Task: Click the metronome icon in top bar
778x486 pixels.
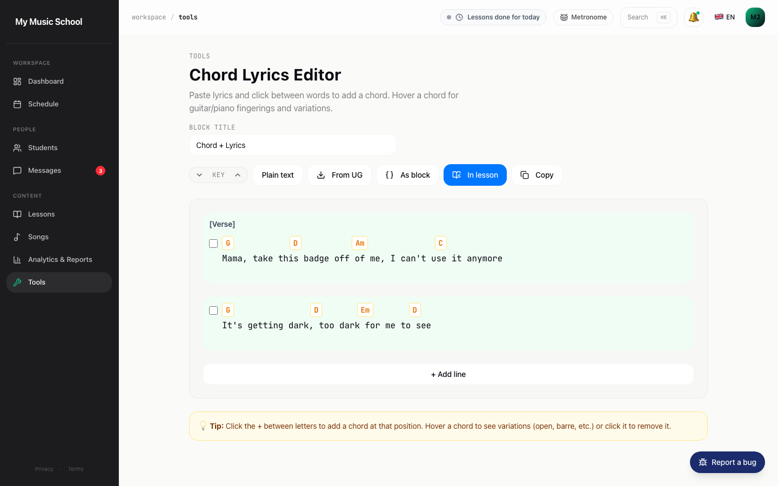Action: (564, 17)
